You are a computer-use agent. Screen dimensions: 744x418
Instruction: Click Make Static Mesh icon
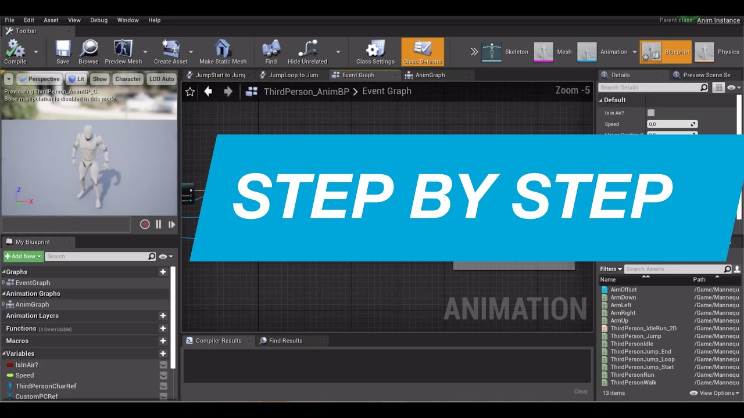pyautogui.click(x=223, y=52)
